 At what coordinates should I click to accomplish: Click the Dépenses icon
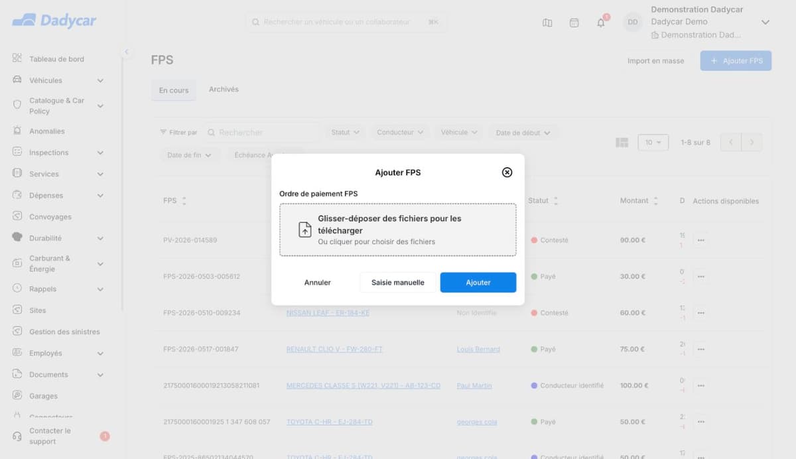pyautogui.click(x=17, y=195)
